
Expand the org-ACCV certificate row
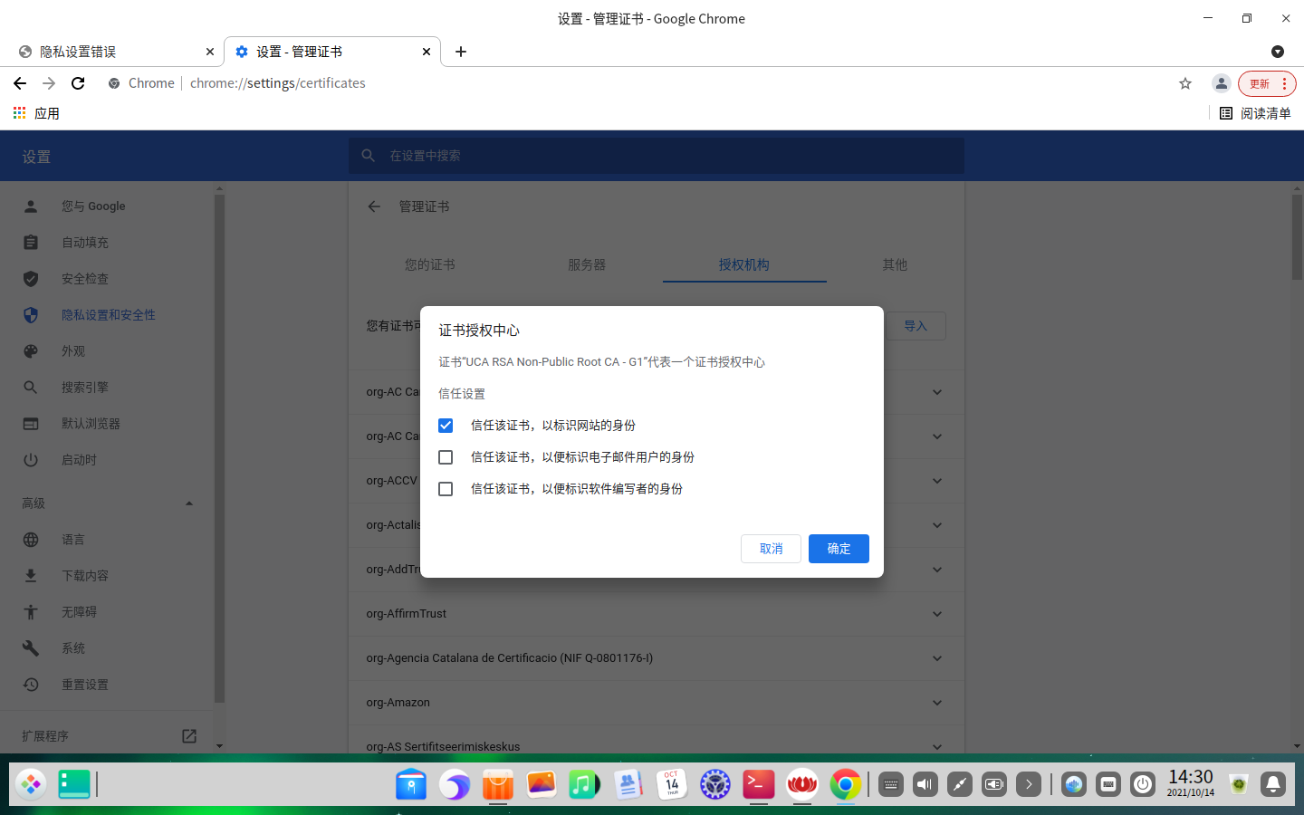937,481
